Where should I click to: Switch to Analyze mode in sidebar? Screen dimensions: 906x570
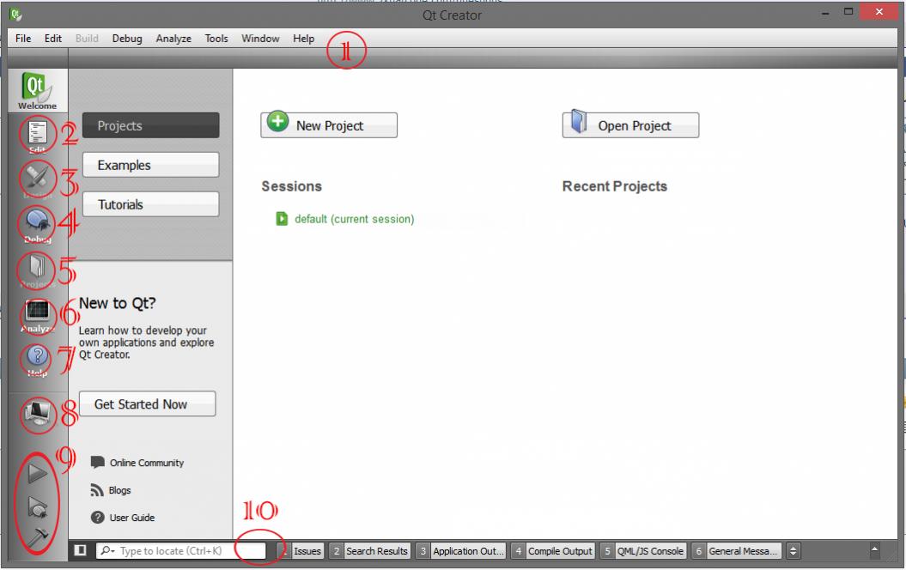(x=38, y=313)
